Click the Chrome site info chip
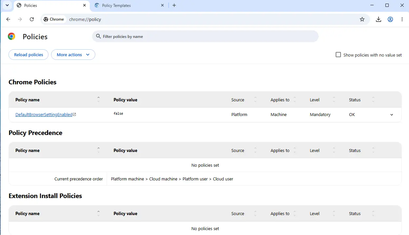Screen dimensions: 409x235 (54, 19)
